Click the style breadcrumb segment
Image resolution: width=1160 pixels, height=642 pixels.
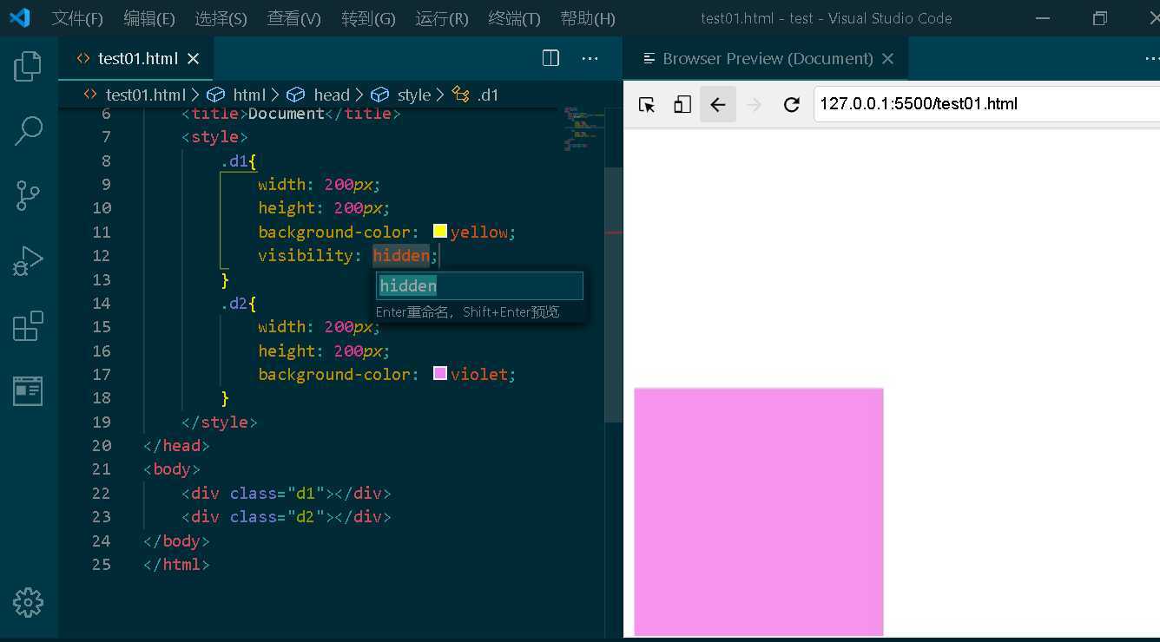(413, 95)
